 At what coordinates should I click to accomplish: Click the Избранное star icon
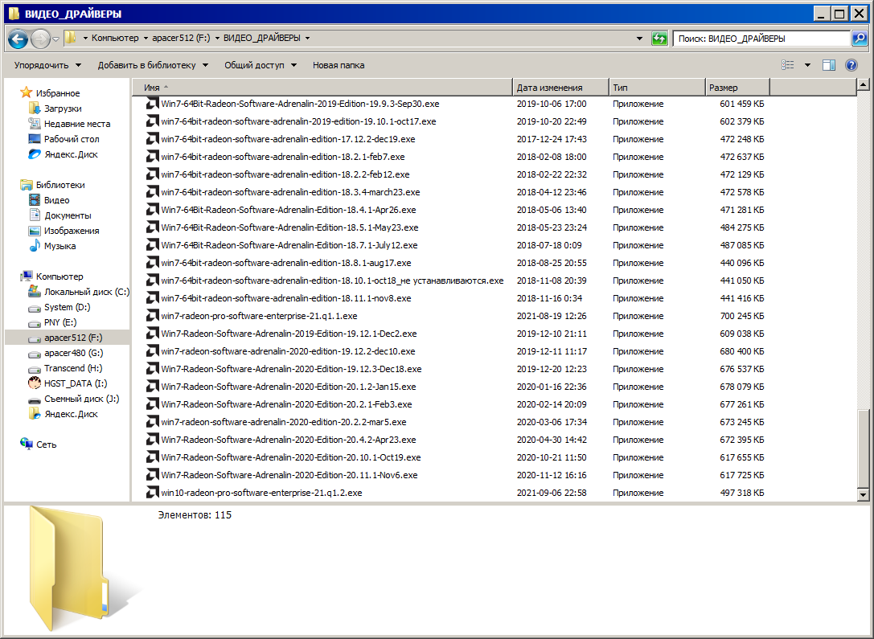click(x=27, y=92)
